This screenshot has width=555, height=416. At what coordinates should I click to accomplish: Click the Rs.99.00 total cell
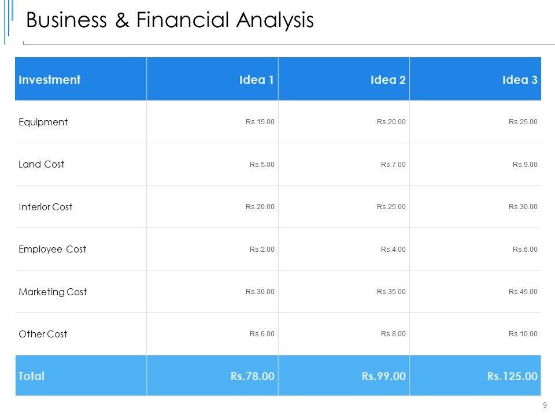[384, 376]
